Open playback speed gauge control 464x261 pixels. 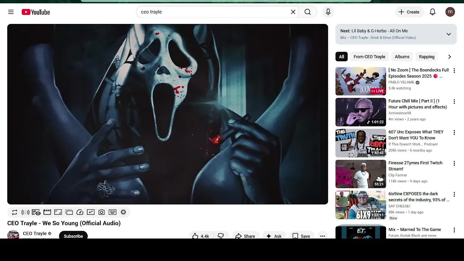(80, 212)
